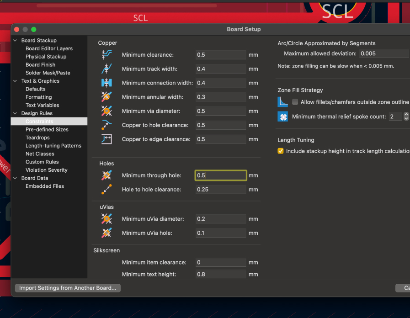This screenshot has width=410, height=318.
Task: Click the Maximum allowed deviation field
Action: pyautogui.click(x=383, y=53)
